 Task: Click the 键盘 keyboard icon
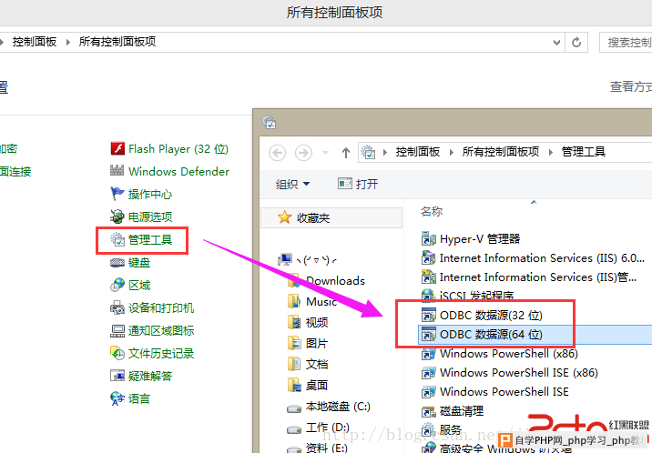click(117, 262)
